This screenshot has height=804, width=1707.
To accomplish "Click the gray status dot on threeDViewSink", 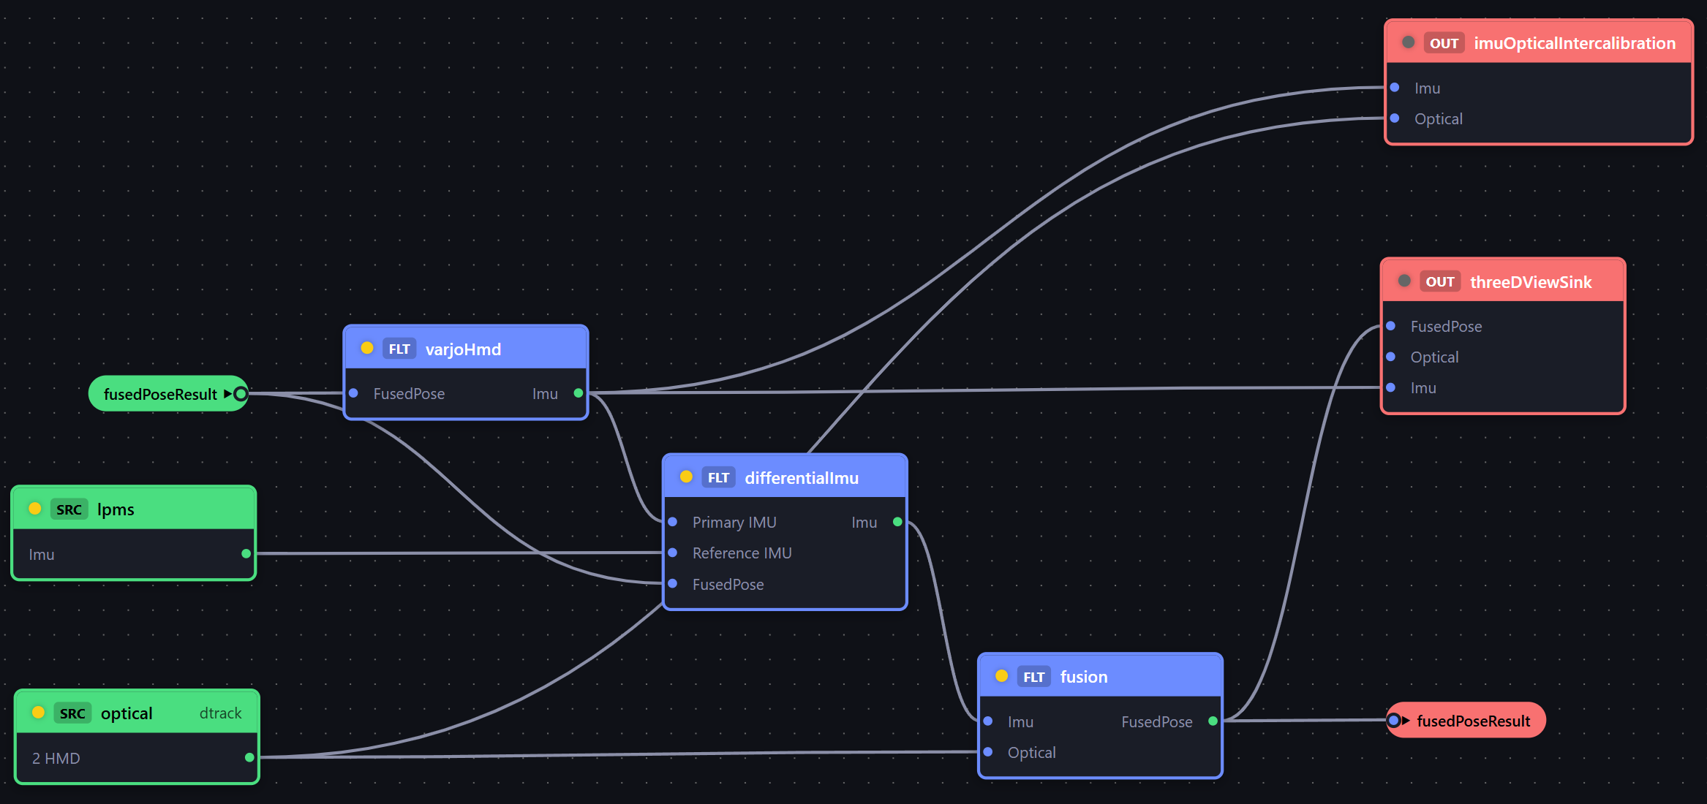I will [1404, 281].
